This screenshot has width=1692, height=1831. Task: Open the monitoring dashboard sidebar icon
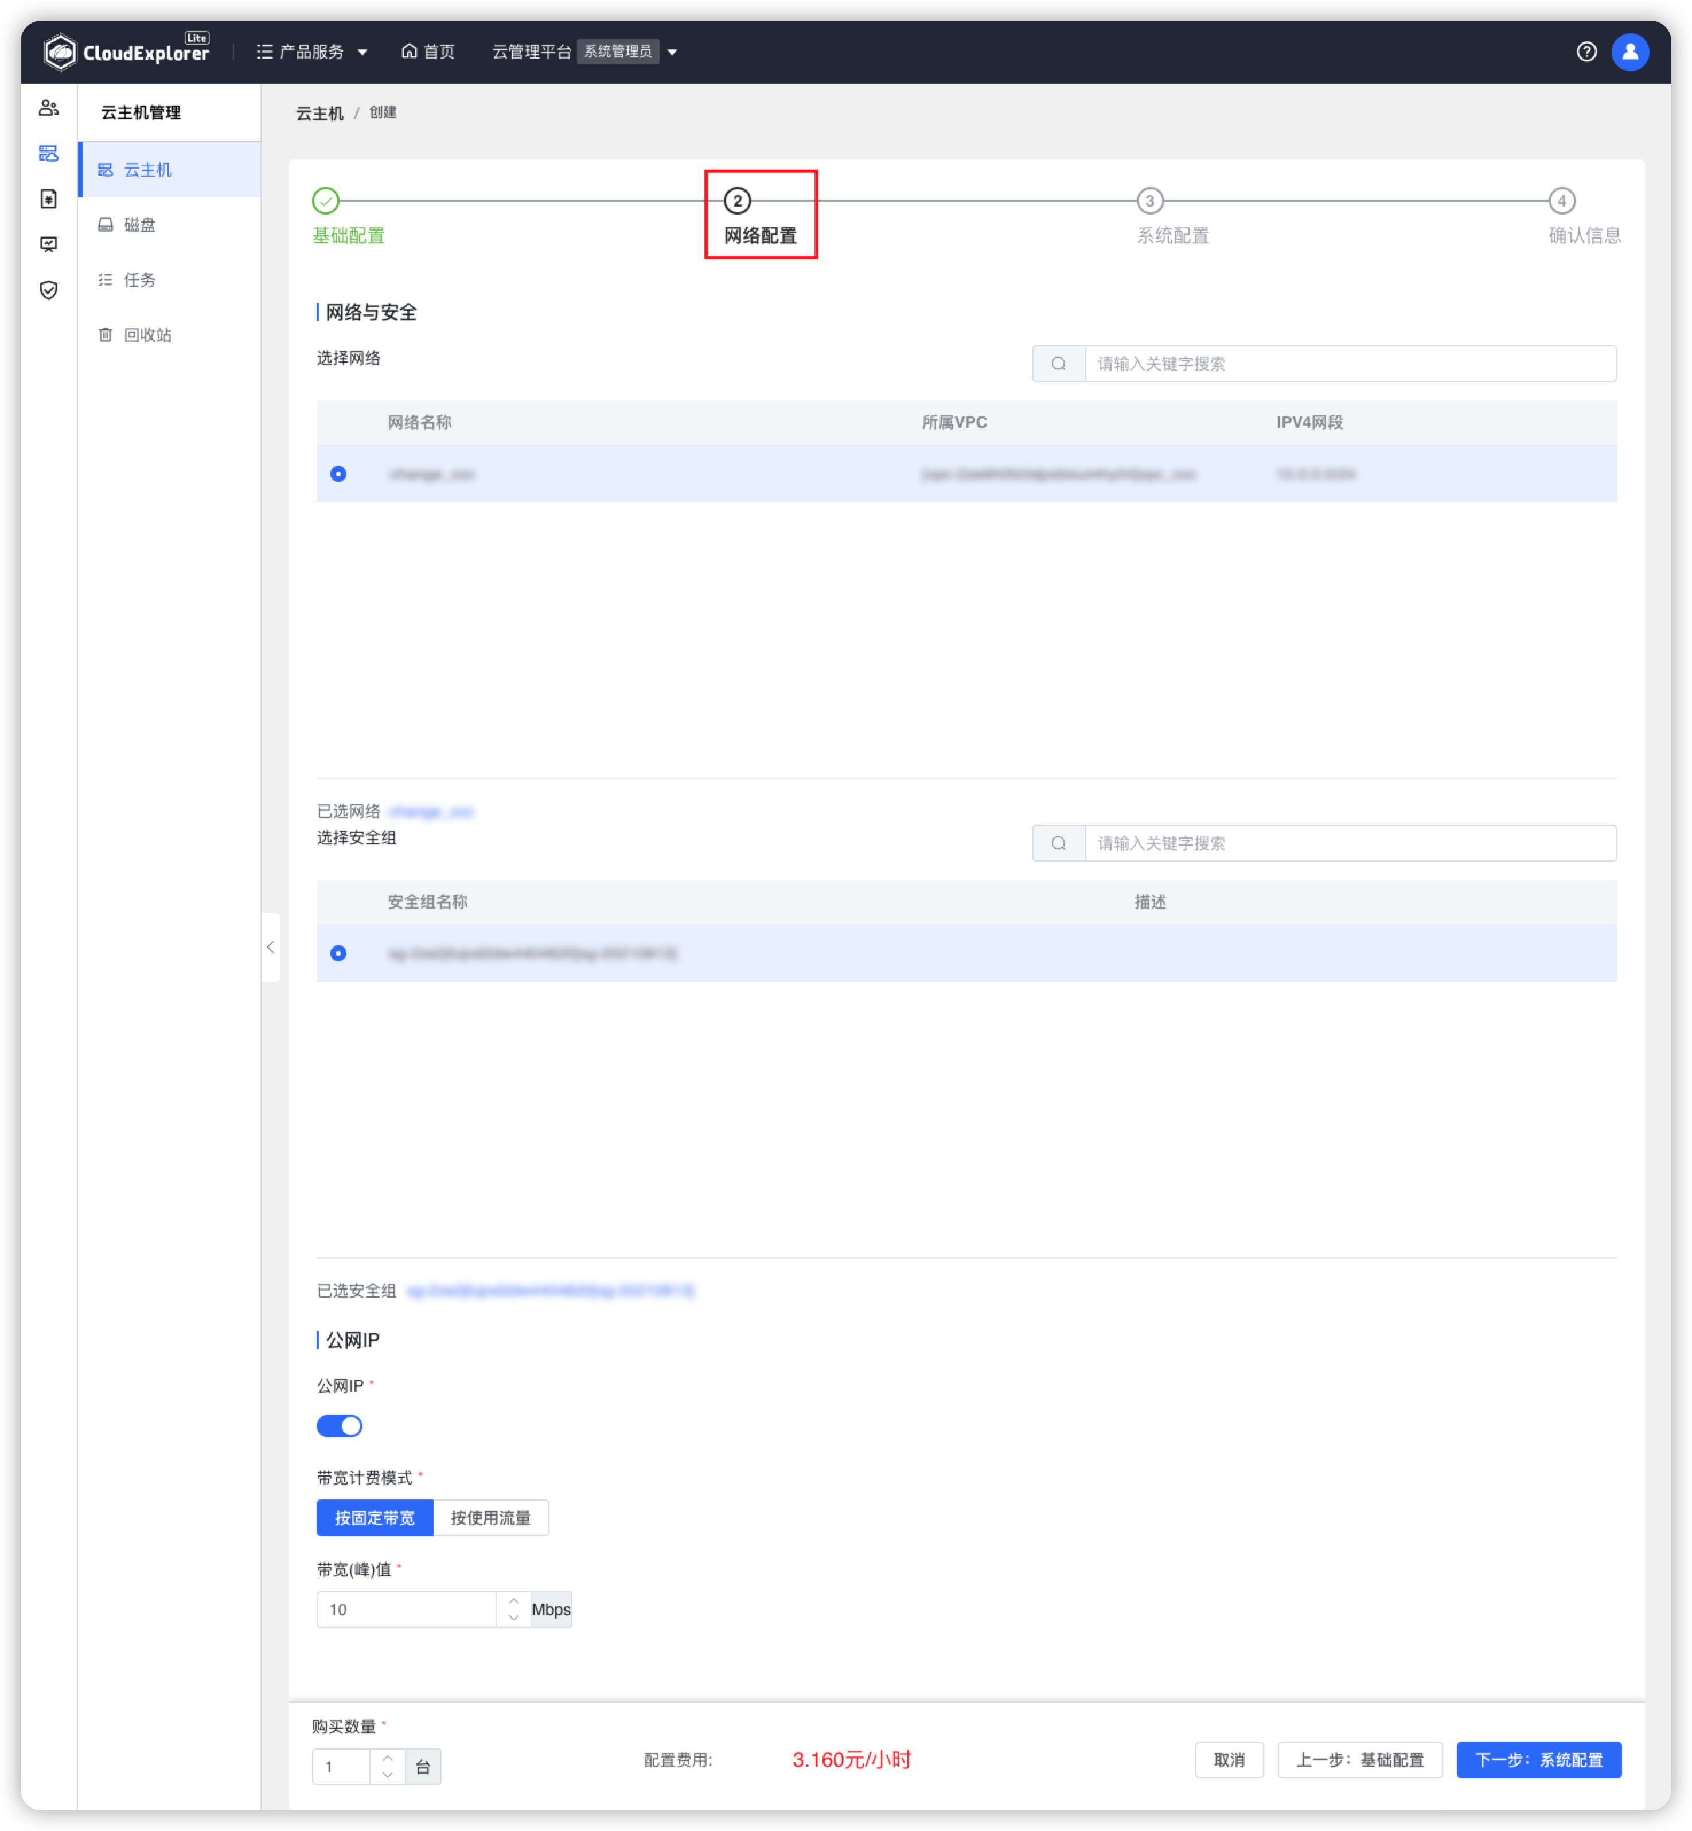click(x=49, y=244)
